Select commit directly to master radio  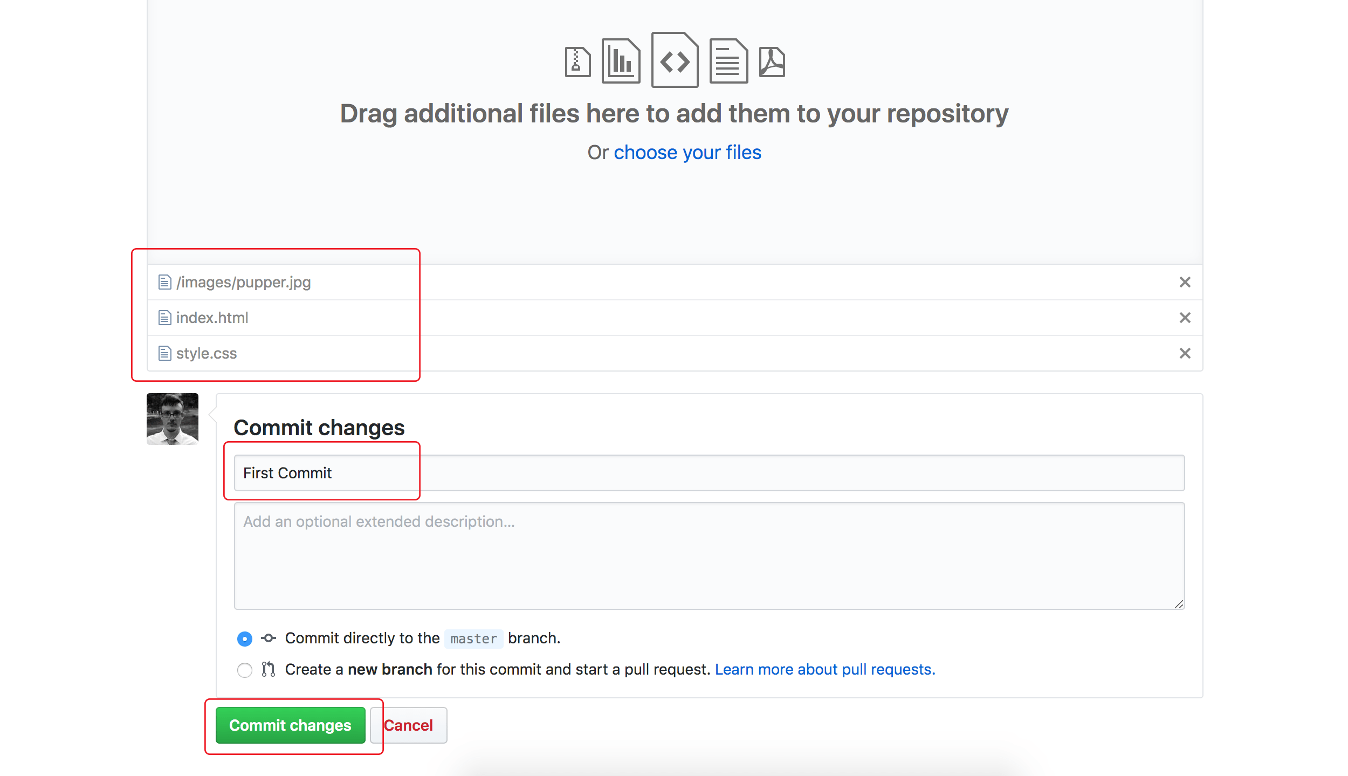(245, 638)
